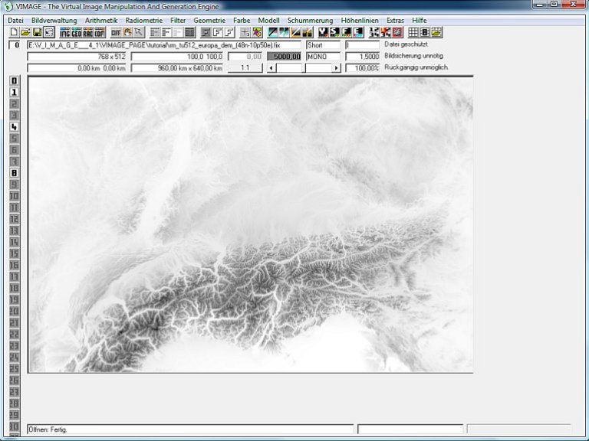Select image slot 8 in sidebar
The height and width of the screenshot is (441, 589).
[x=14, y=172]
